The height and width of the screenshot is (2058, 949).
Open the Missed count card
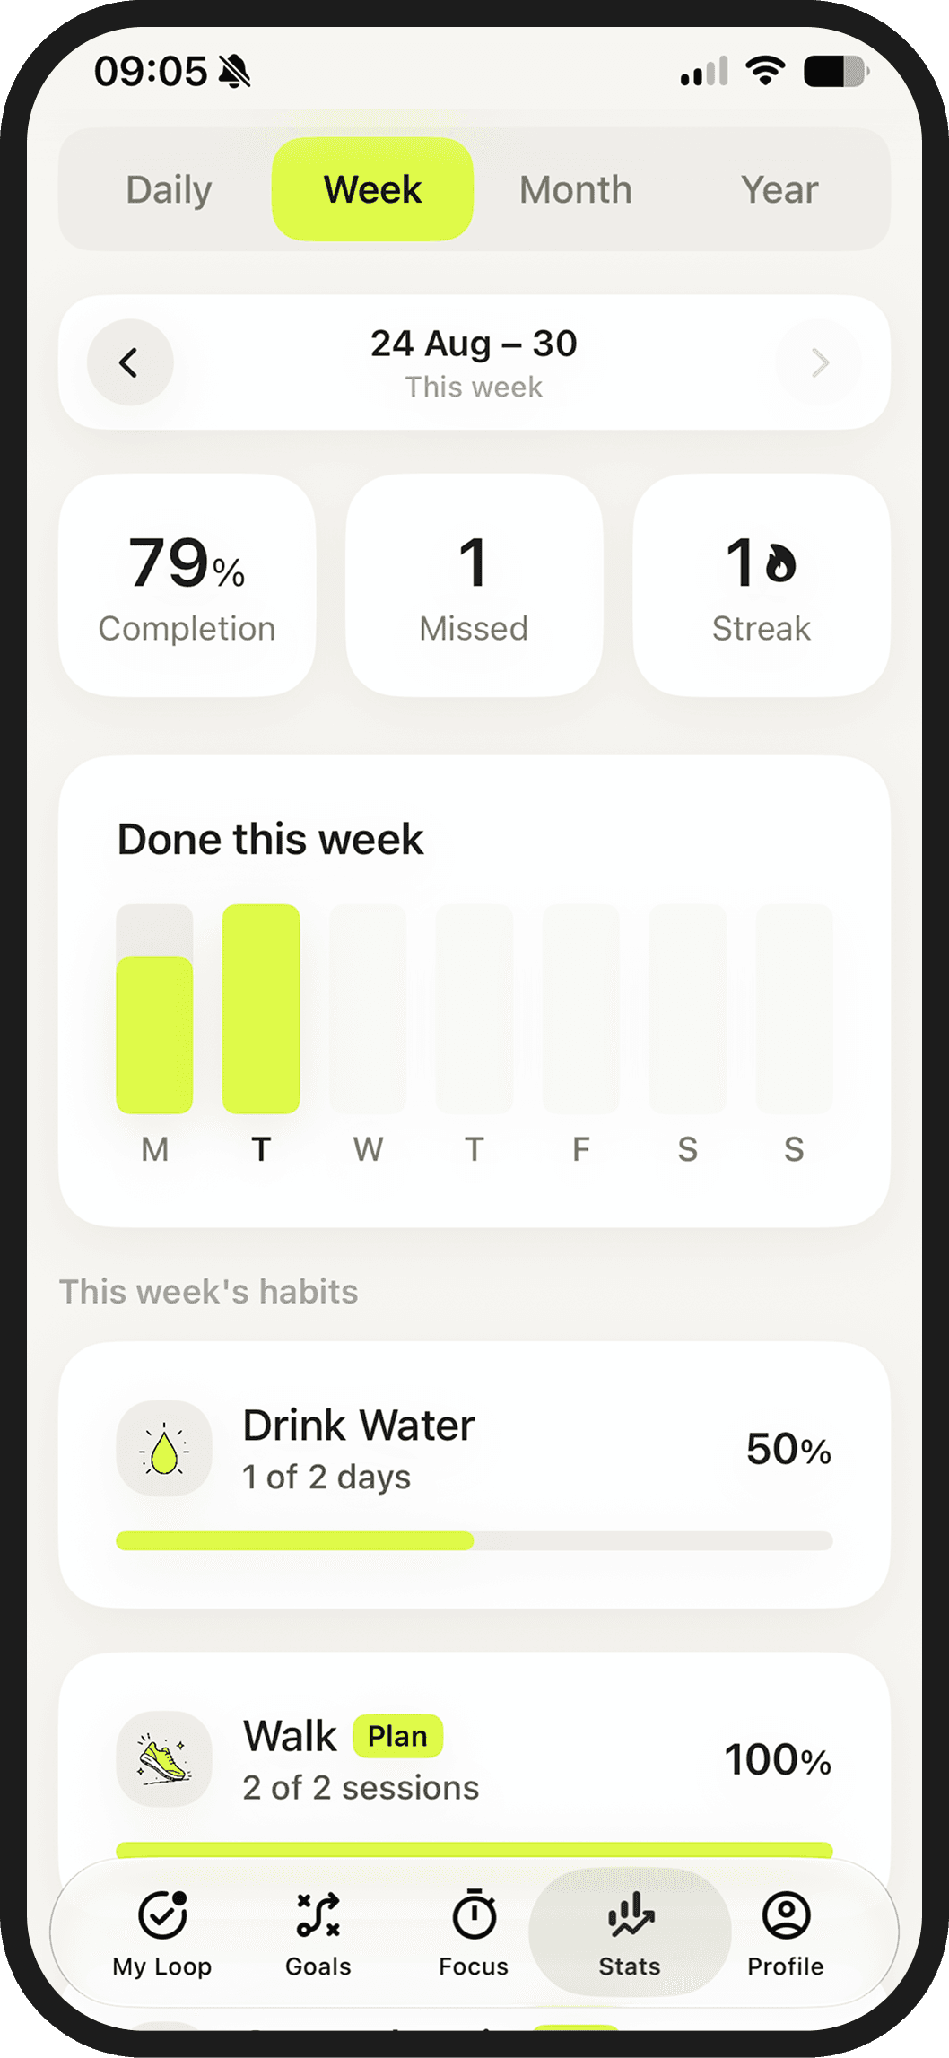click(474, 585)
